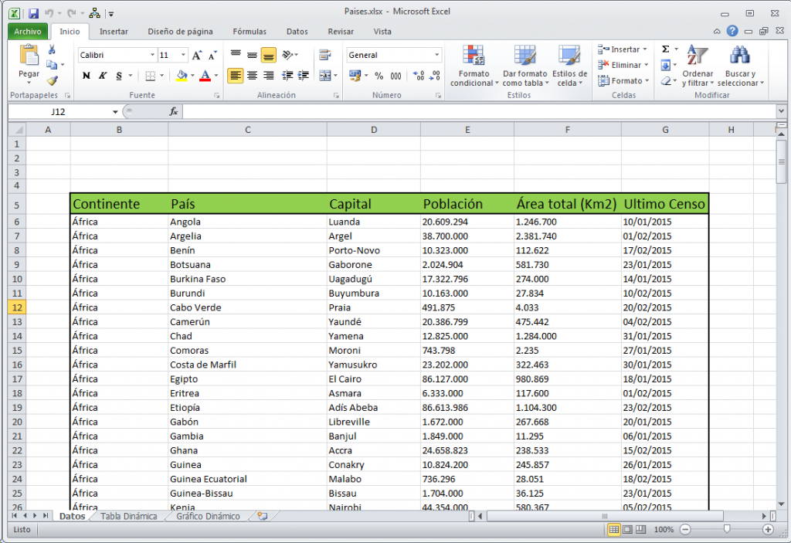Image resolution: width=791 pixels, height=543 pixels.
Task: Open the General number format dropdown
Action: click(x=436, y=55)
